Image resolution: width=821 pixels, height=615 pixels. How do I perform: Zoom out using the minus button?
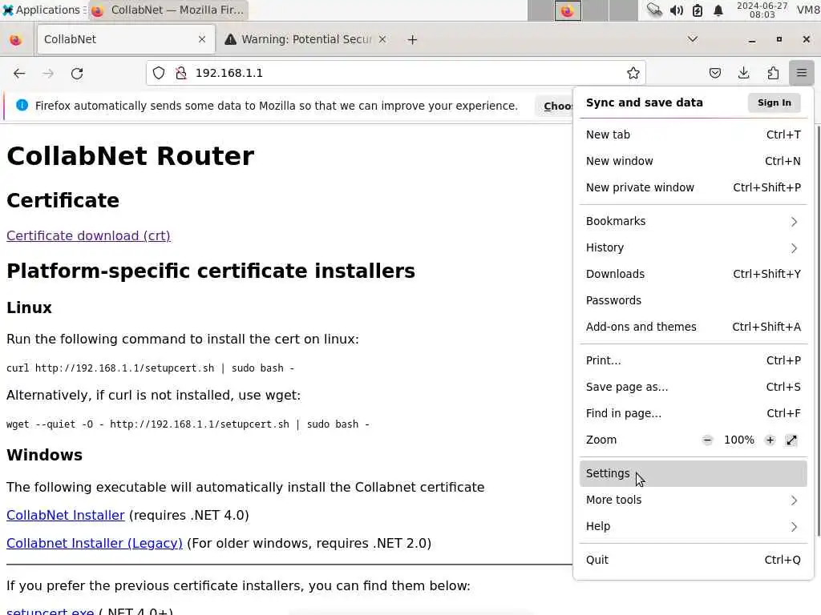pyautogui.click(x=707, y=440)
